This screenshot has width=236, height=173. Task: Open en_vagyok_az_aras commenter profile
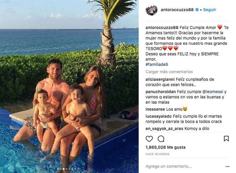tap(164, 129)
